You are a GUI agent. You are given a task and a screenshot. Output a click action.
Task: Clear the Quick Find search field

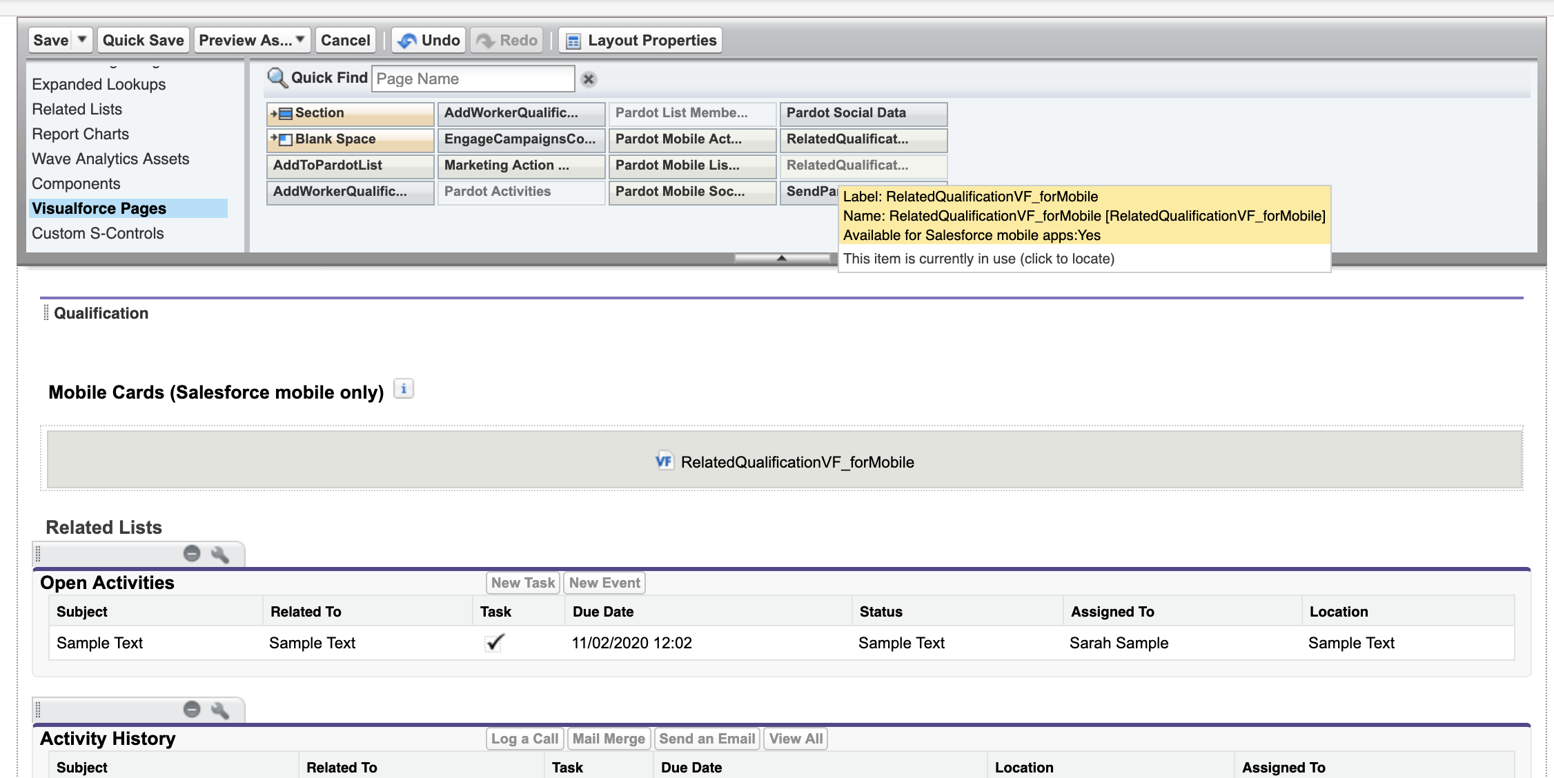[x=589, y=79]
